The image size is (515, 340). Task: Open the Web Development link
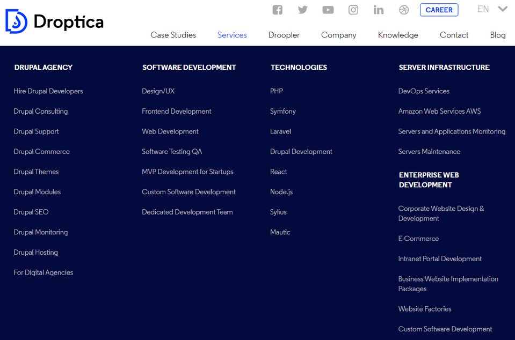pos(170,131)
